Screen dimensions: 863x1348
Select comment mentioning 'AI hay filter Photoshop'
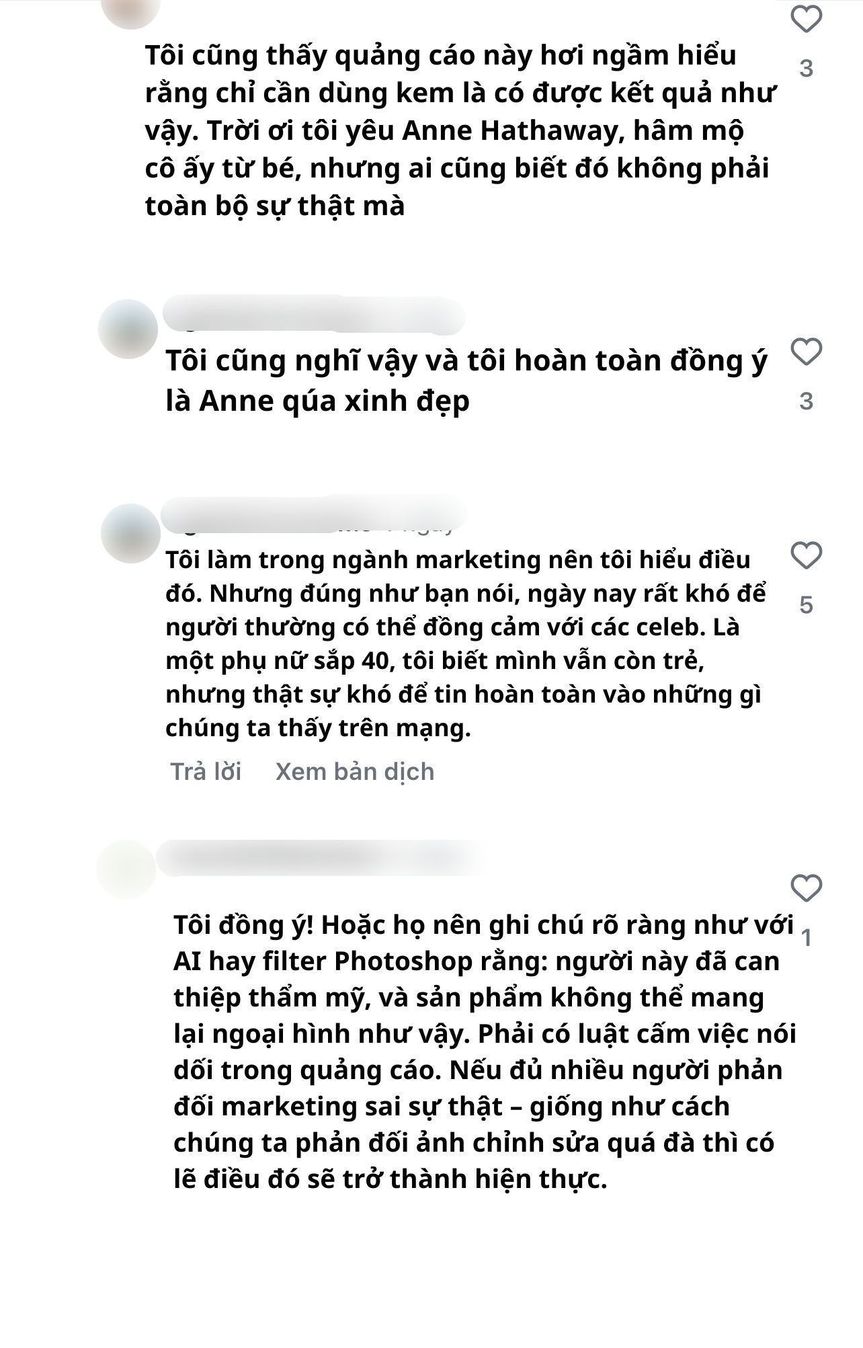485,1052
